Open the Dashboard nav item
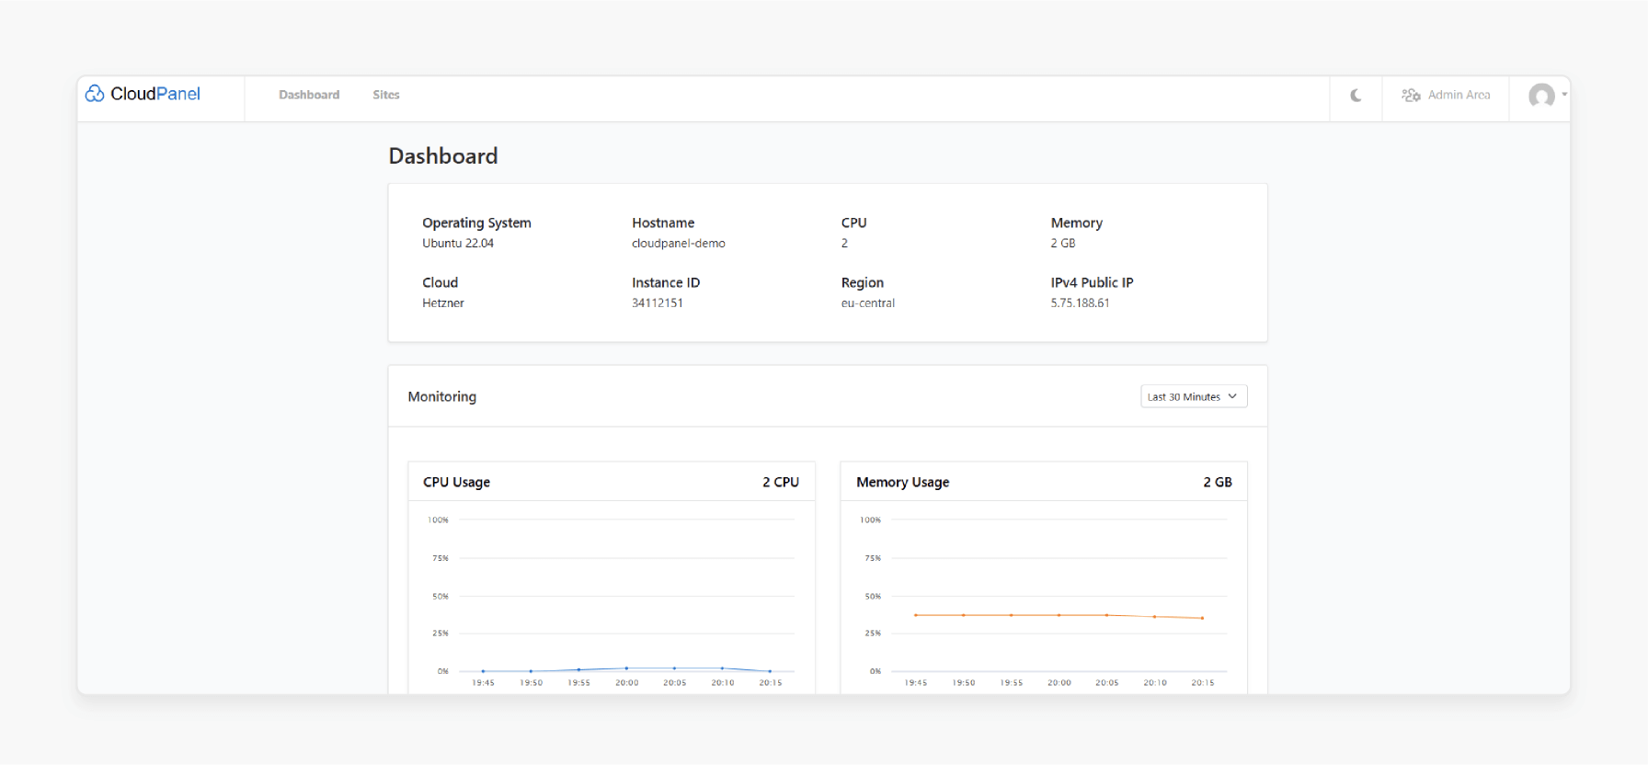The image size is (1648, 765). [x=309, y=95]
